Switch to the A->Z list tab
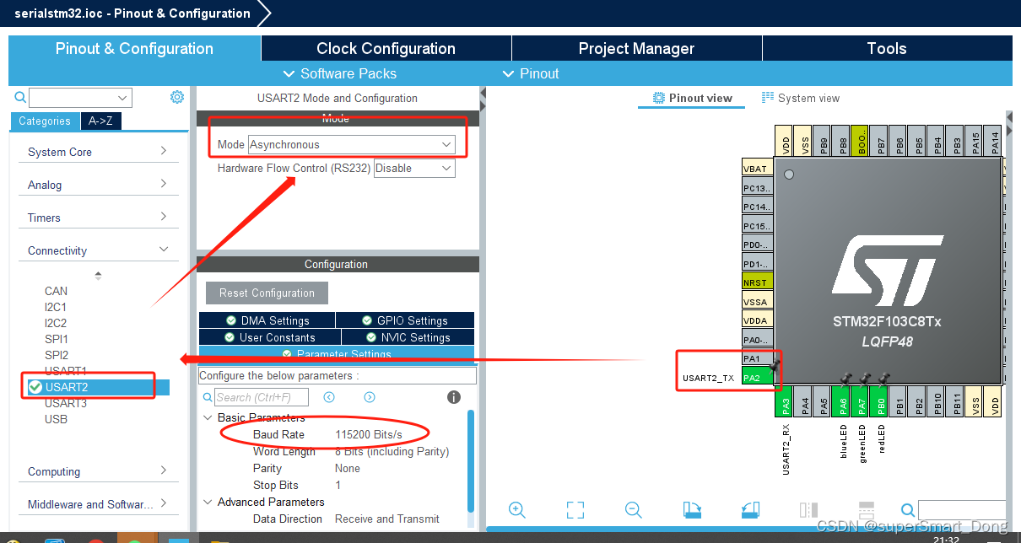The height and width of the screenshot is (543, 1021). pyautogui.click(x=100, y=121)
